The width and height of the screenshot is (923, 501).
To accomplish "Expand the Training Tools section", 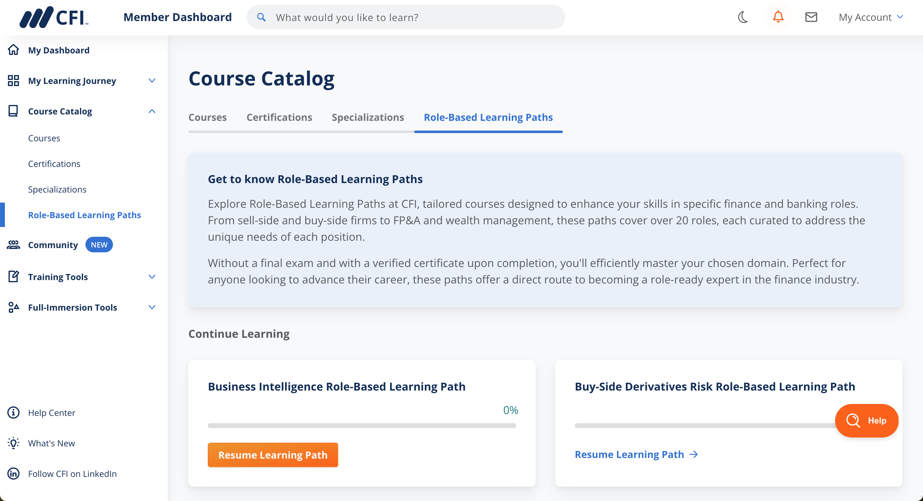I will click(x=152, y=277).
